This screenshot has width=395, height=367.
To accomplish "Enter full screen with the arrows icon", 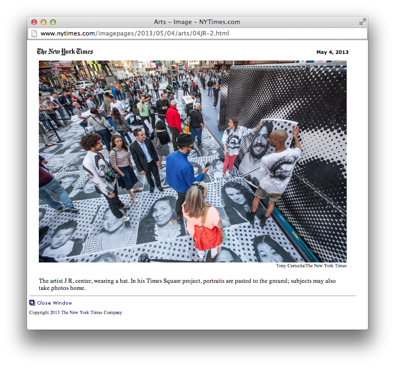I will pos(362,22).
